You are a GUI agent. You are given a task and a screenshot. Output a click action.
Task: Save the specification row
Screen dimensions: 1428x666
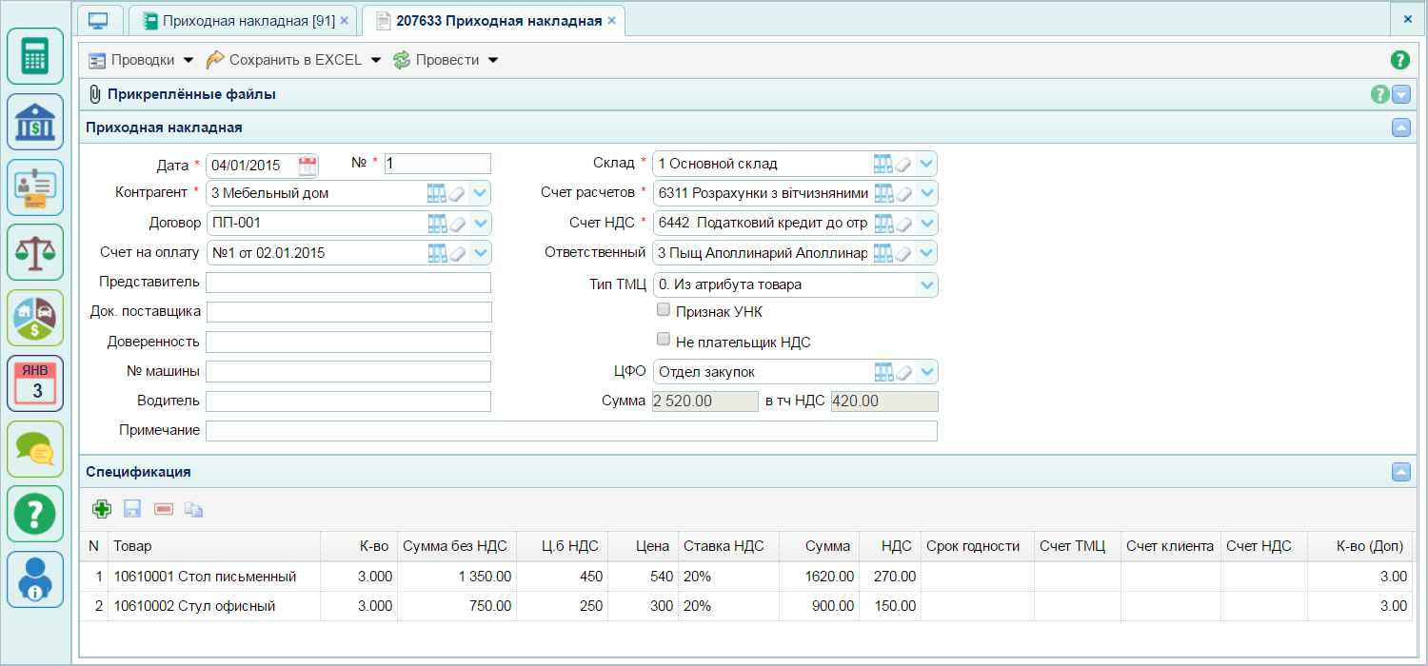tap(132, 509)
